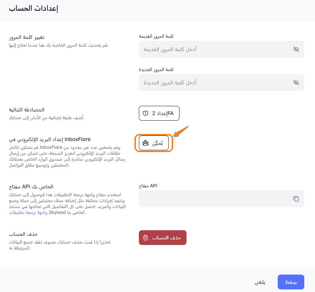Focus the أدخل كلمة المرور الجديدة field
315x292 pixels.
pos(214,83)
